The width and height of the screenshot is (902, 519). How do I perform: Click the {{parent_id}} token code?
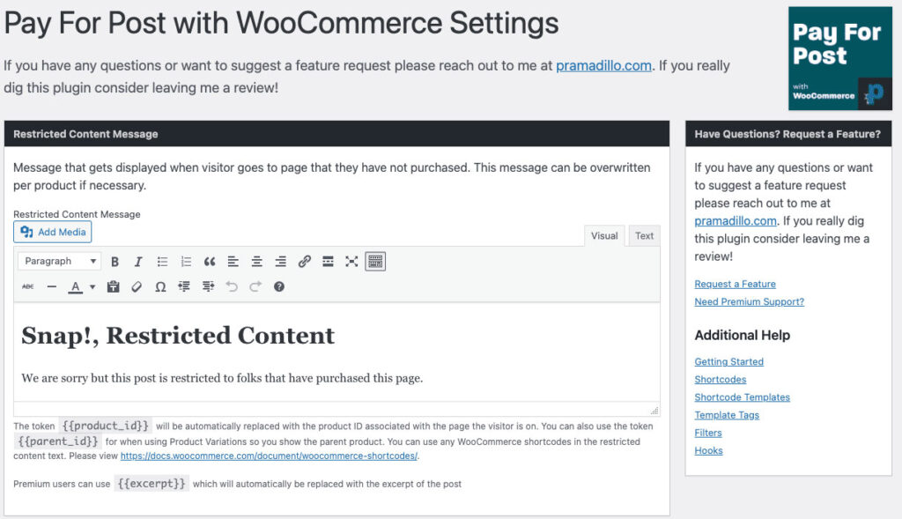pyautogui.click(x=58, y=441)
